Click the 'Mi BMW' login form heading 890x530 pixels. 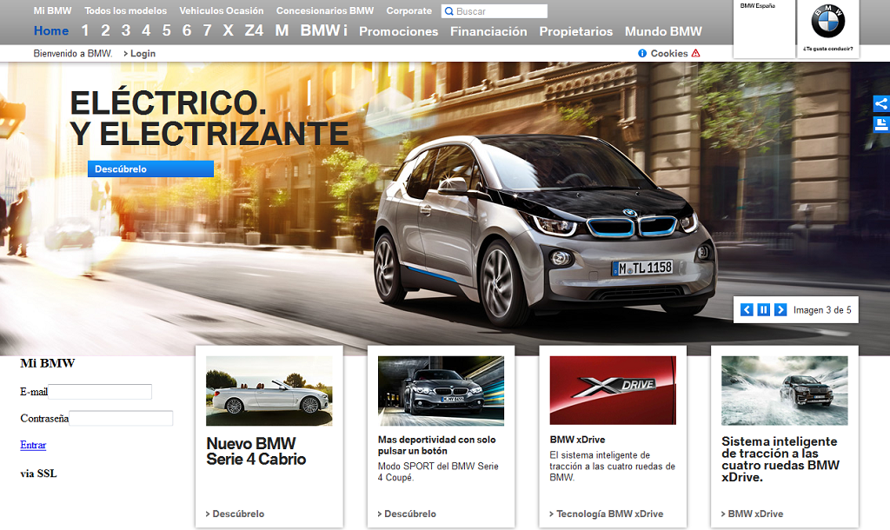tap(48, 363)
